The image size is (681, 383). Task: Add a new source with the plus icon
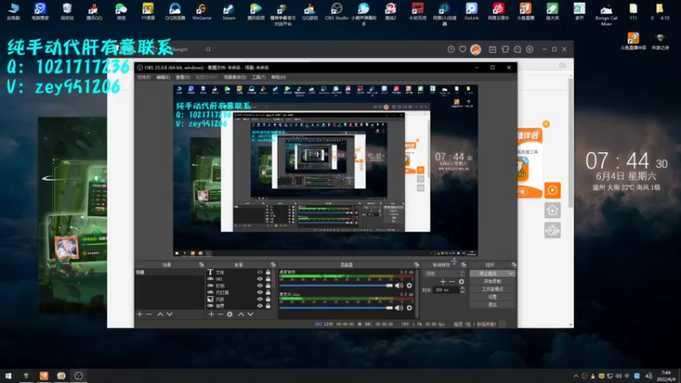point(211,314)
